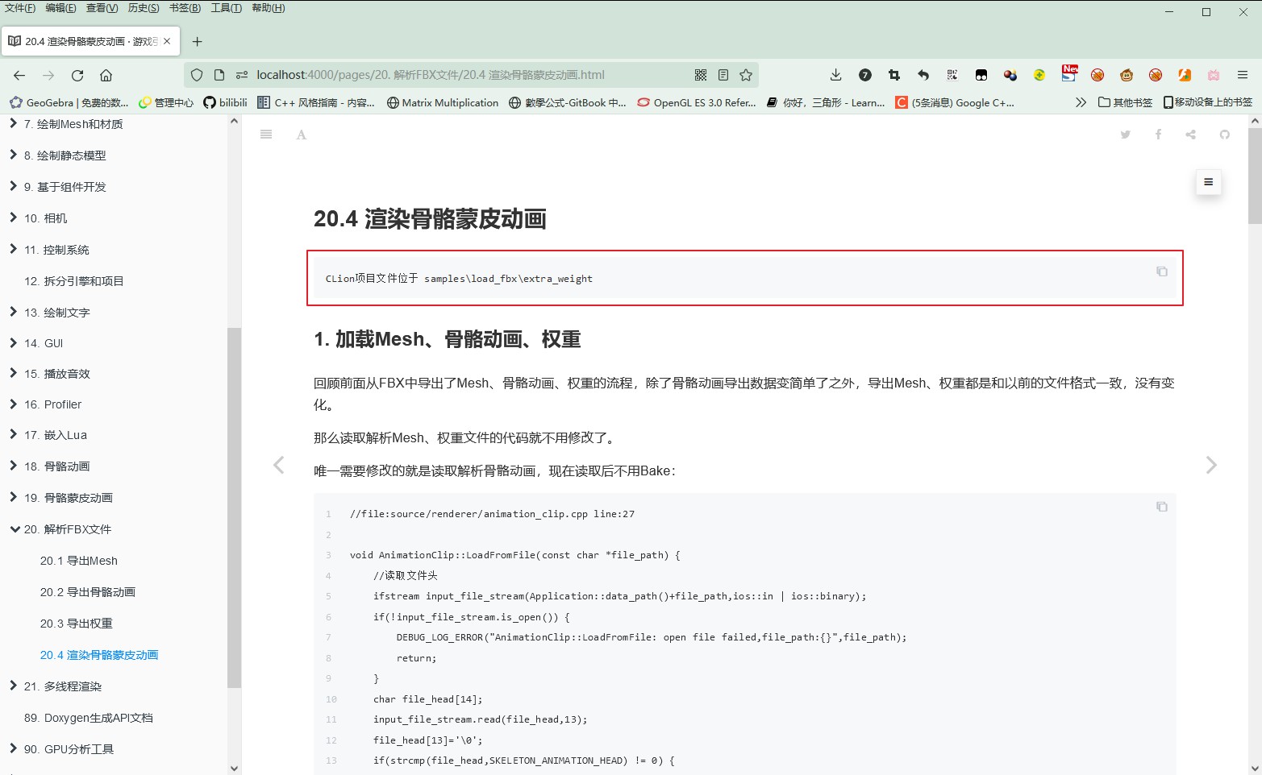The image size is (1262, 775).
Task: Open 文件(F) menu
Action: click(20, 8)
